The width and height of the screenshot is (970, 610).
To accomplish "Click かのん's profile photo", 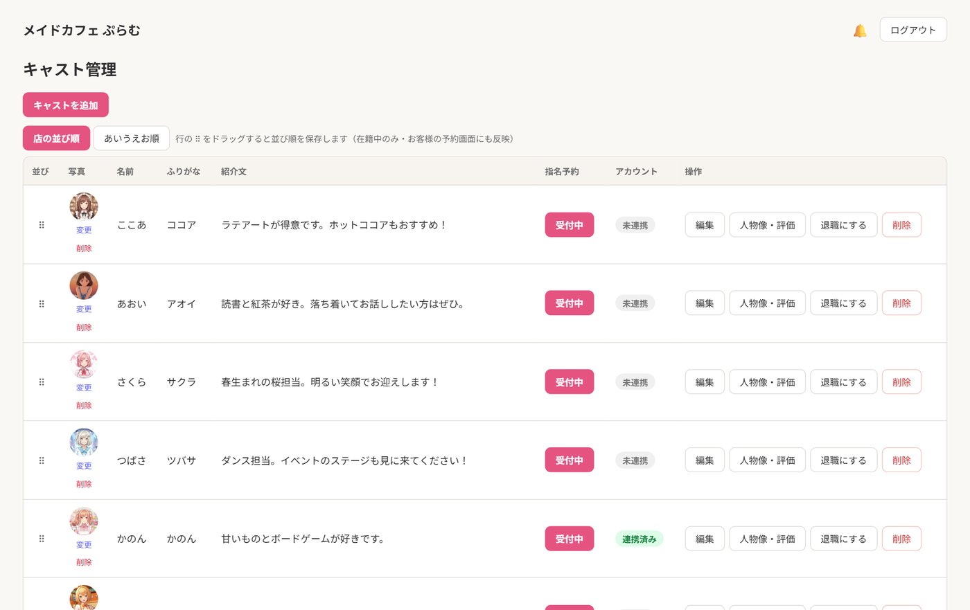I will tap(84, 521).
